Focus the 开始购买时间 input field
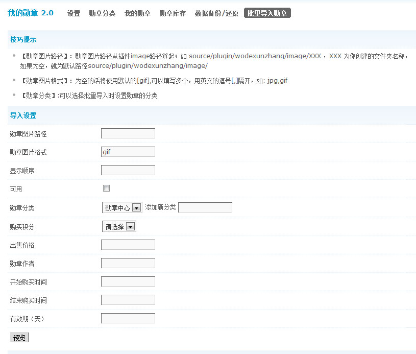The height and width of the screenshot is (354, 416). (x=128, y=281)
